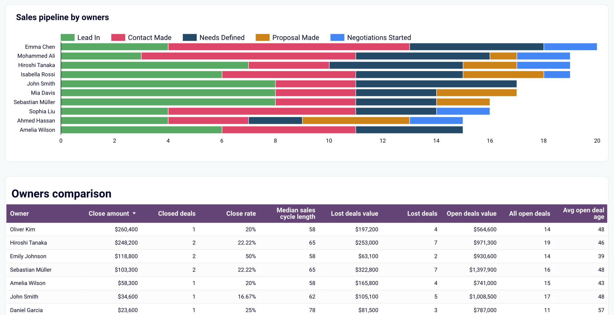Click the Owners comparison heading
Image resolution: width=614 pixels, height=315 pixels.
click(x=61, y=194)
